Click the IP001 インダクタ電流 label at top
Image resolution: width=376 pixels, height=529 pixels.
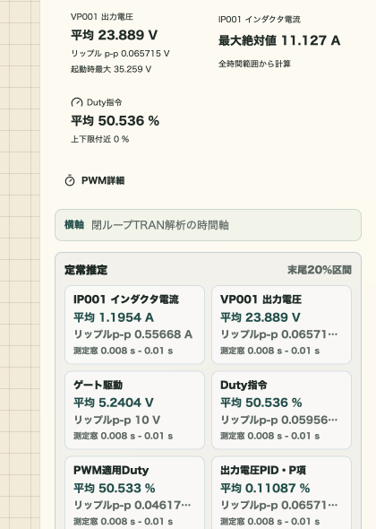(x=259, y=19)
